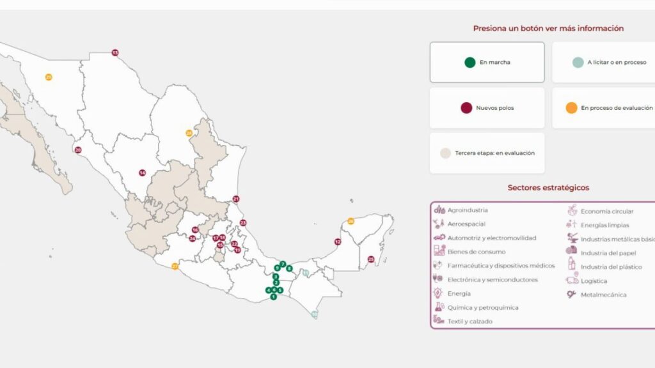655x368 pixels.
Task: Click green map marker 2
Action: pyautogui.click(x=276, y=283)
